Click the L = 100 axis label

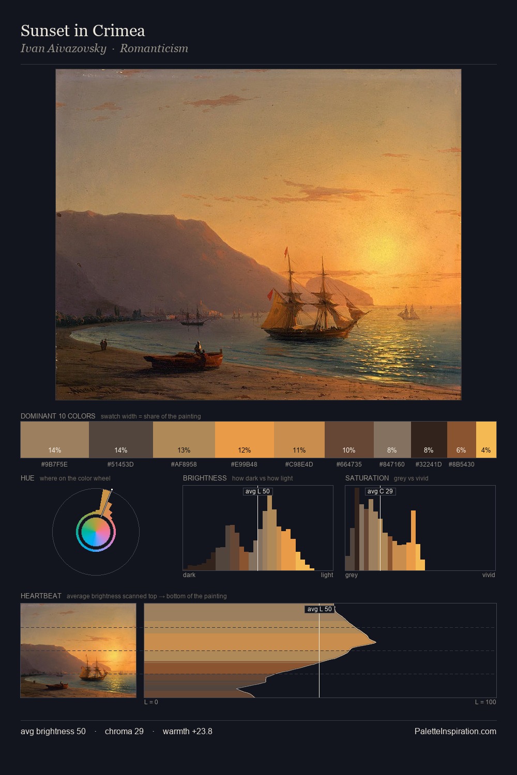click(x=485, y=702)
